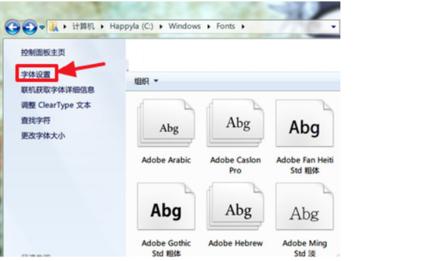Select the Adobe Fan Heiti Std font icon
The height and width of the screenshot is (261, 444).
[x=304, y=123]
